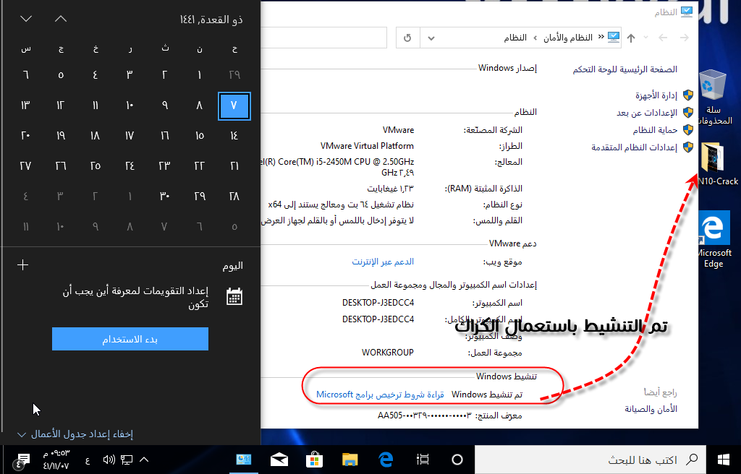Image resolution: width=741 pixels, height=474 pixels.
Task: Select today's highlighted date ٧ in calendar
Action: (x=234, y=105)
